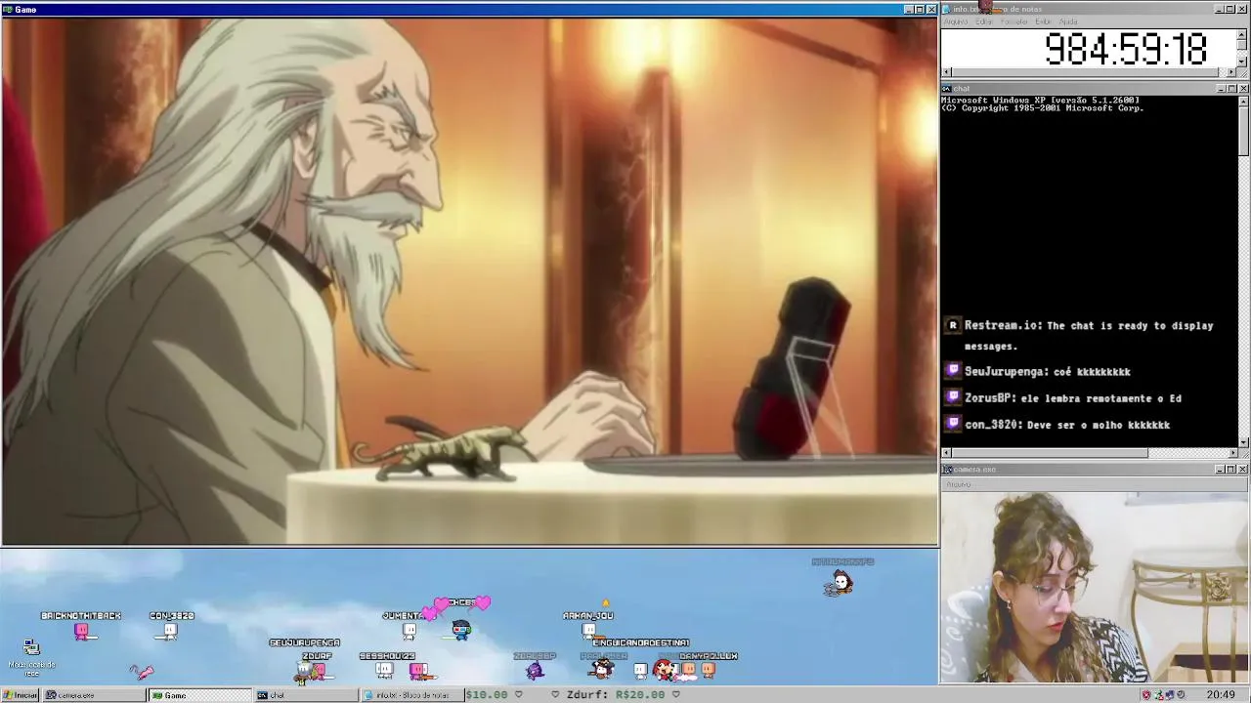Click chat window scroll up arrow
1251x703 pixels.
pos(1243,101)
